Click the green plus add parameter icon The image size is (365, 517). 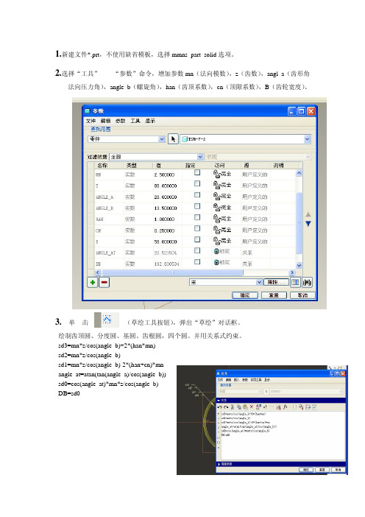(x=93, y=282)
